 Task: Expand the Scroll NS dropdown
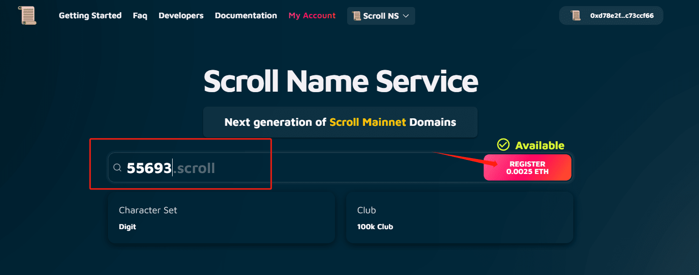pyautogui.click(x=381, y=16)
